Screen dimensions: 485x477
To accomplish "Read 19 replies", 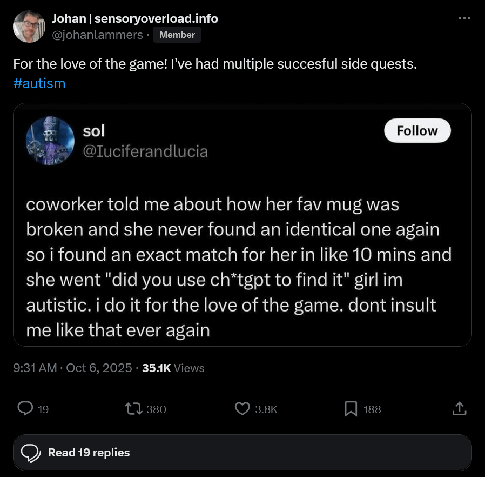I will [89, 452].
